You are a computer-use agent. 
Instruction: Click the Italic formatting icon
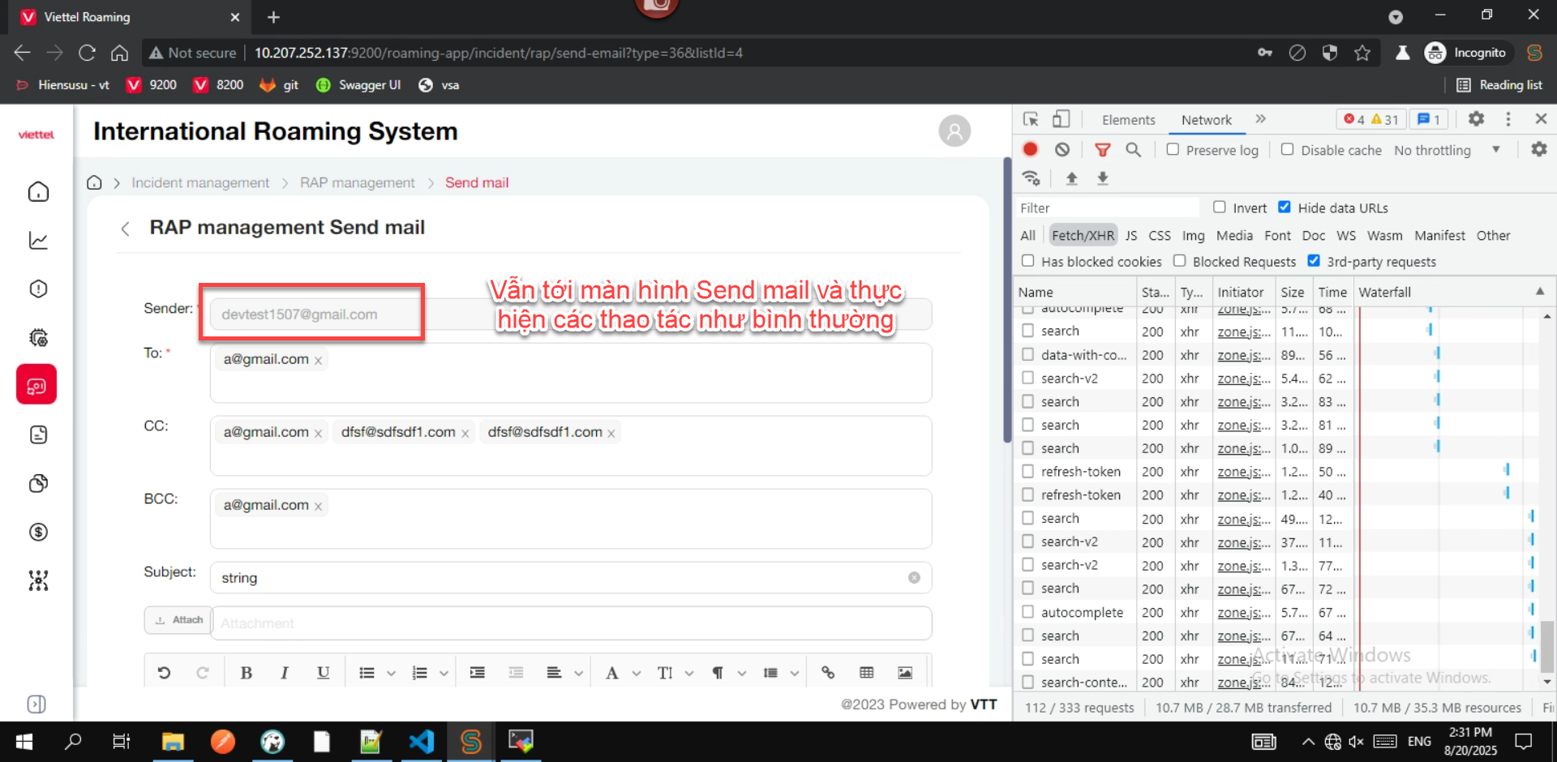point(285,673)
